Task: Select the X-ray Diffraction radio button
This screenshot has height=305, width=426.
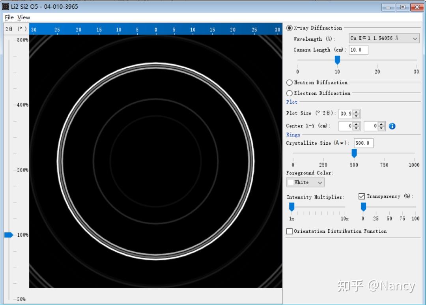Action: coord(290,28)
